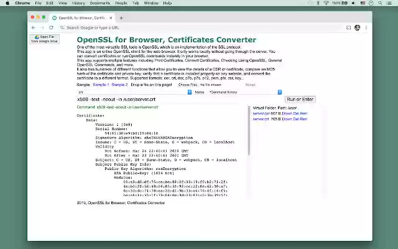Image resolution: width=398 pixels, height=249 pixels.
Task: Go back with browser back arrow
Action: pyautogui.click(x=34, y=27)
